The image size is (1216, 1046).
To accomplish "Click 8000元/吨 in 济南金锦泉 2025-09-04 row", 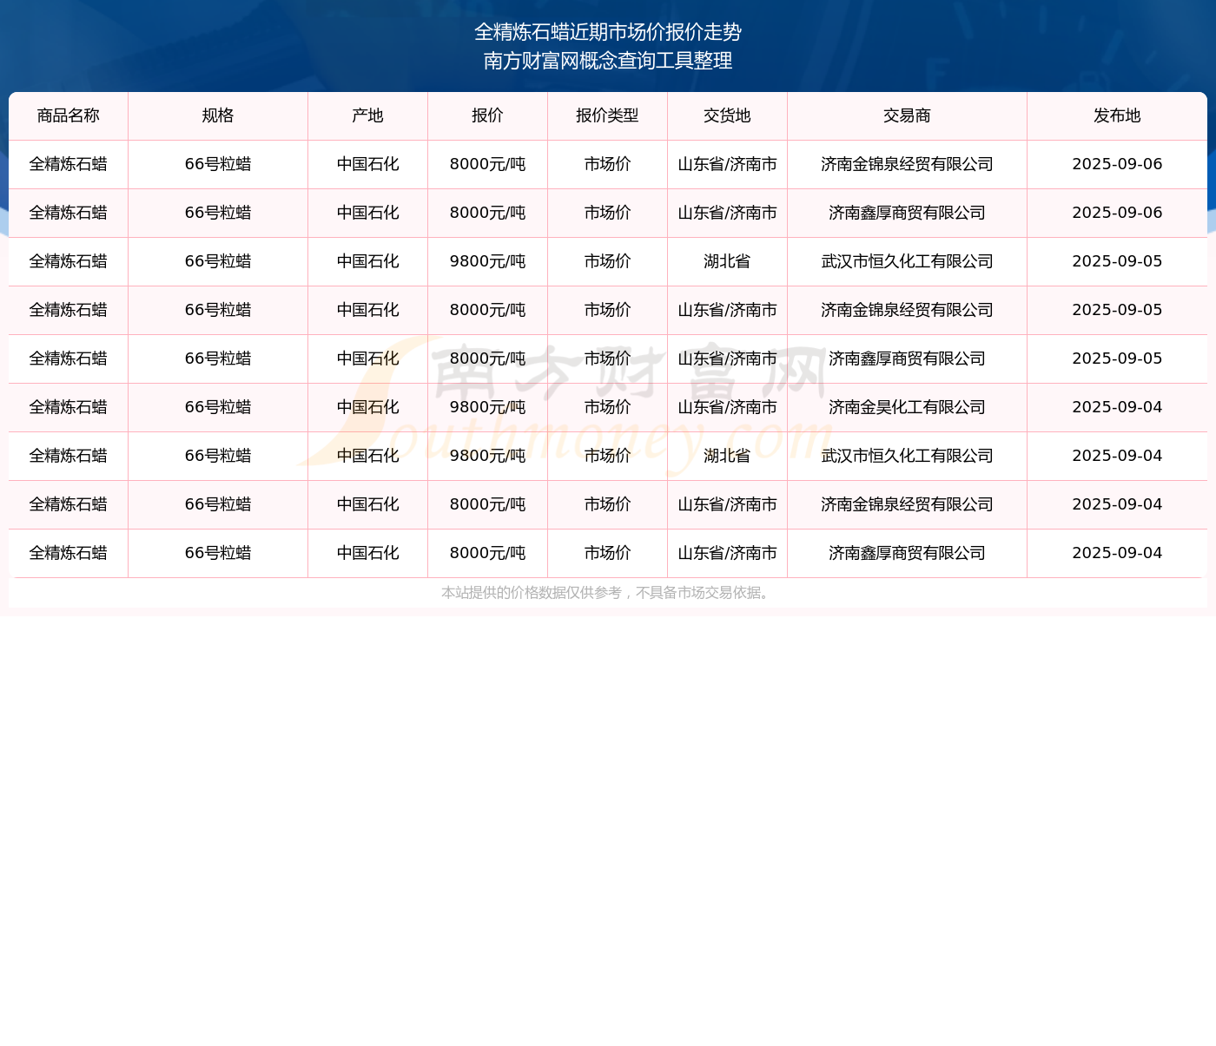I will coord(488,504).
